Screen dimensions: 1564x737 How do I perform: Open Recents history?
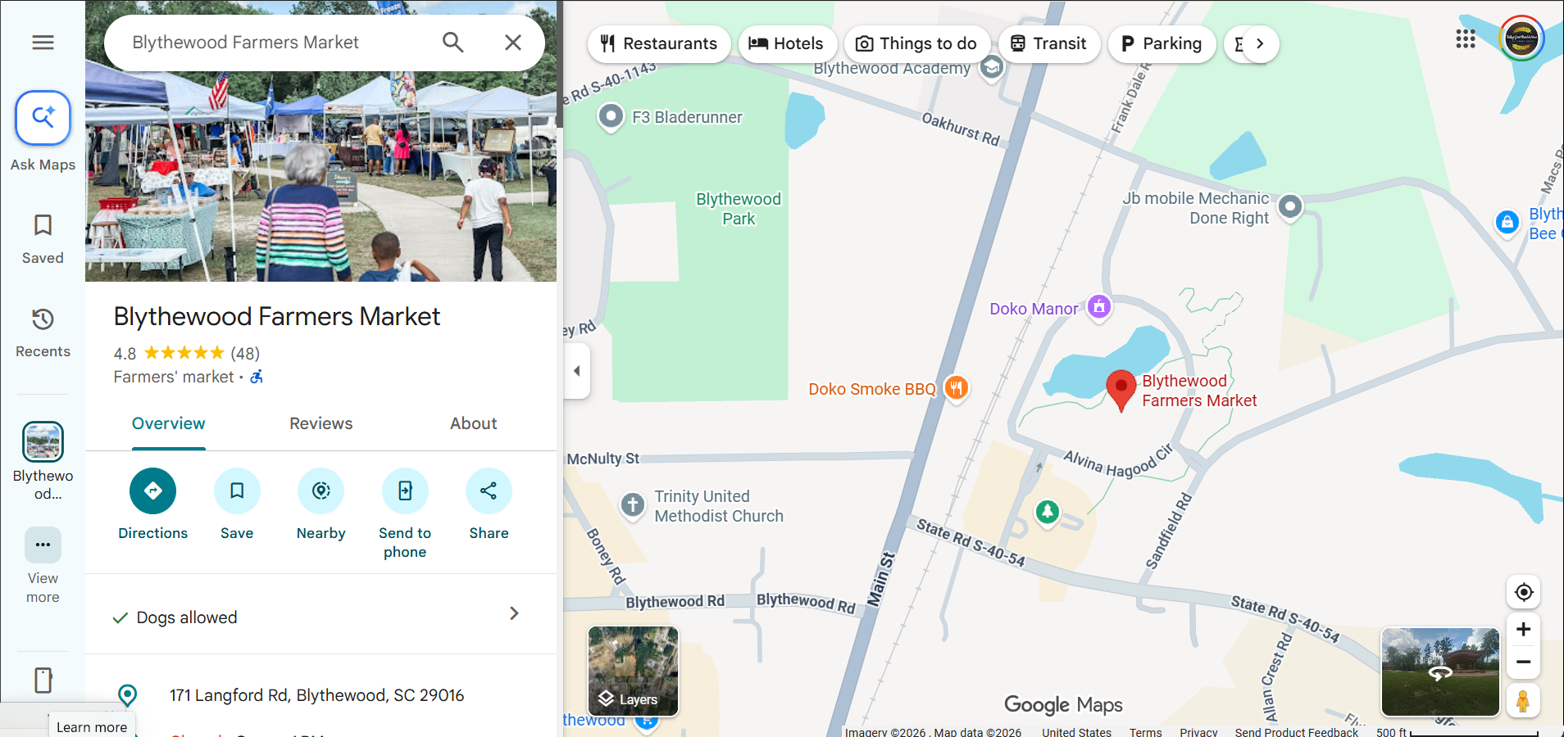click(43, 332)
